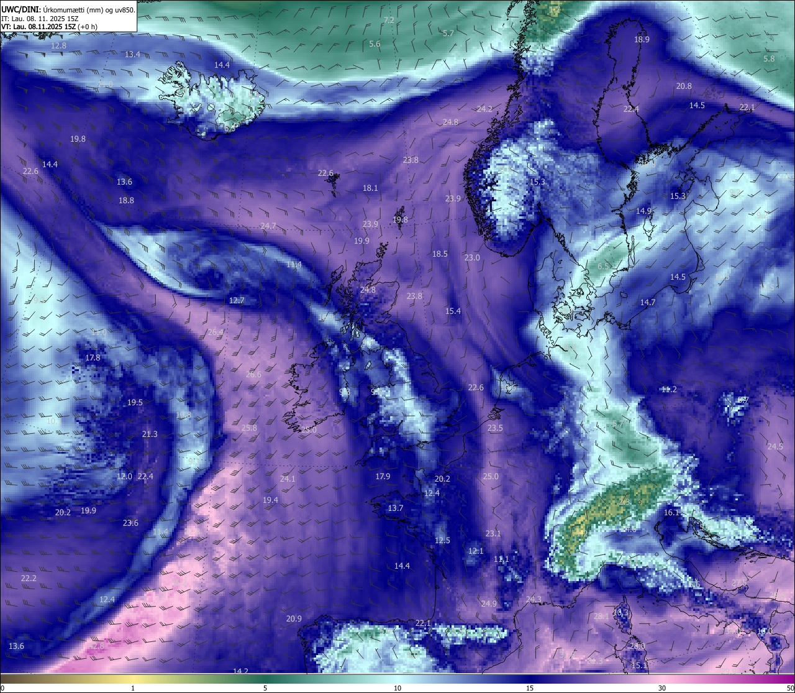Select the 7.2 value at top center
The width and height of the screenshot is (795, 693).
[389, 21]
